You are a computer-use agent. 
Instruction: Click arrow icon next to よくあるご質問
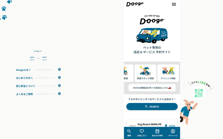(x=59, y=94)
